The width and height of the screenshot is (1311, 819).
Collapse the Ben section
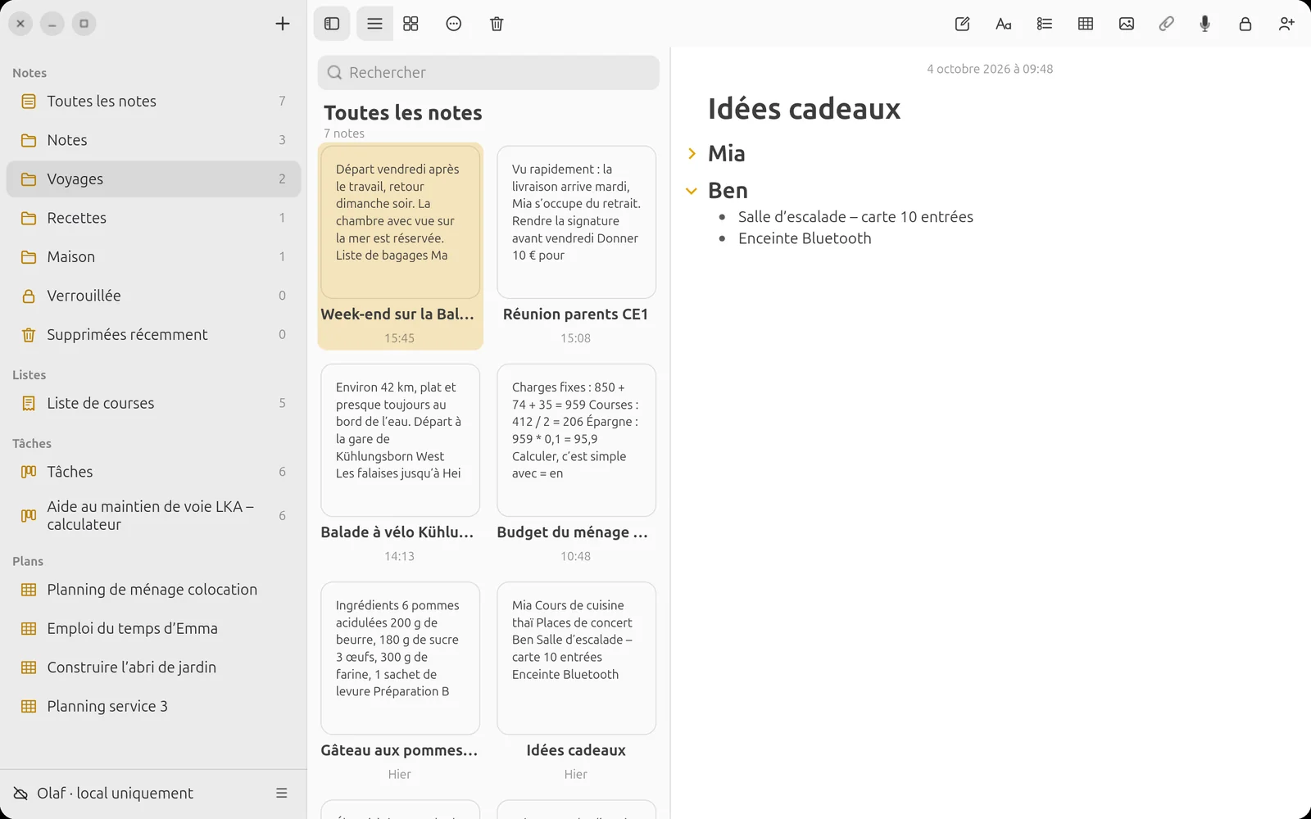tap(692, 191)
